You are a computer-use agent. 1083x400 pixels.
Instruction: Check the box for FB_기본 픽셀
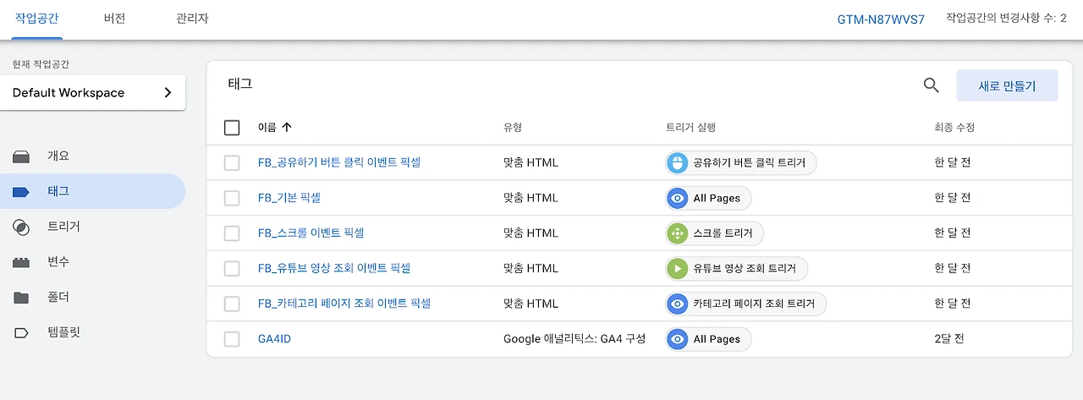232,198
